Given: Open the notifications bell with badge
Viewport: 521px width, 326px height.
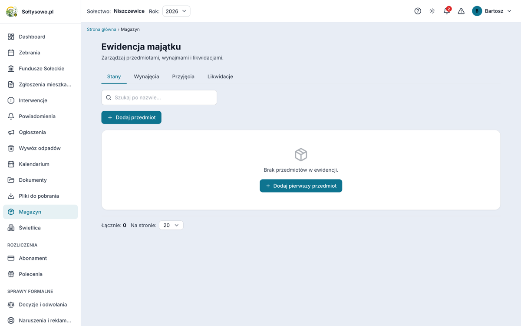Looking at the screenshot, I should pyautogui.click(x=447, y=11).
